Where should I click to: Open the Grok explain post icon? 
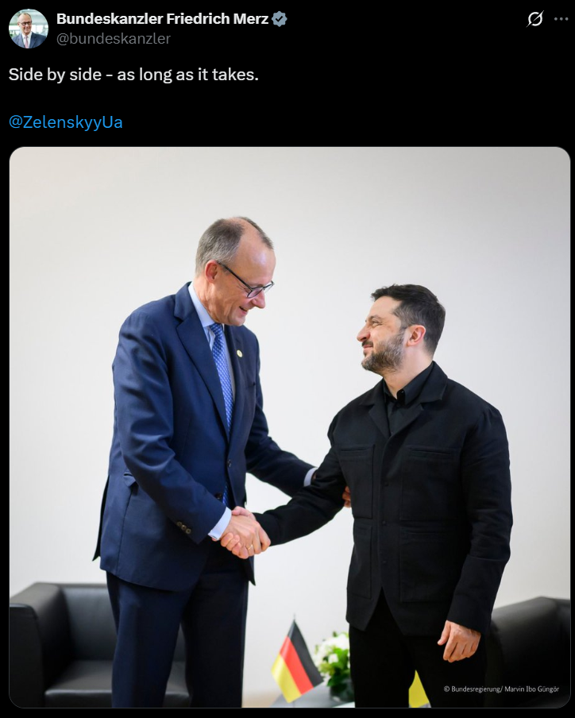[534, 19]
